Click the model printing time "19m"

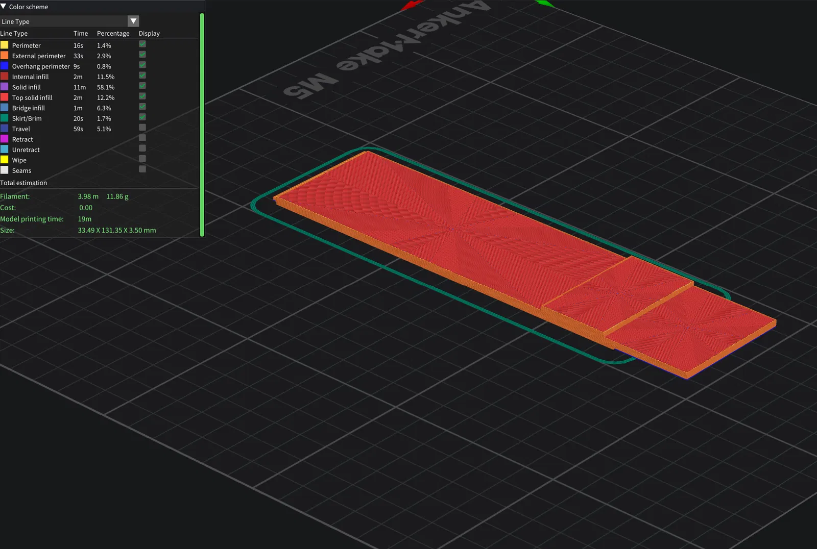(85, 219)
